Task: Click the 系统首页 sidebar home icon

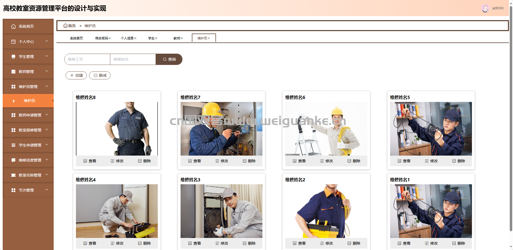Action: pos(13,26)
